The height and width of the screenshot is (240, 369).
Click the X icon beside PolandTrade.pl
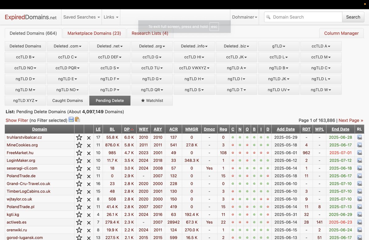89,207
